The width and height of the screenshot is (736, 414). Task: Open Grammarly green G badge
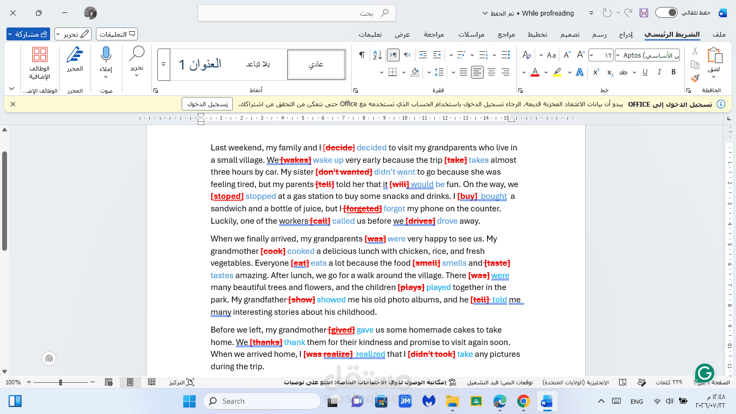point(705,373)
